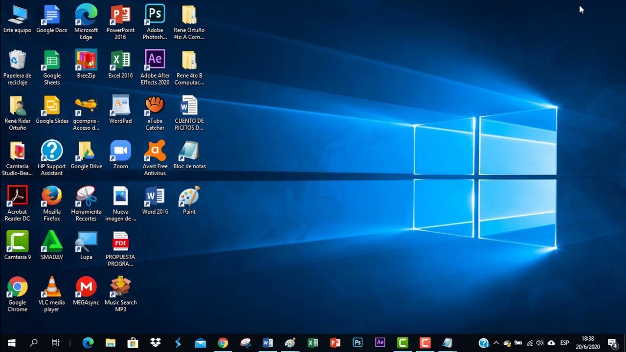Open Dropbox from the taskbar
Viewport: 626px width, 352px height.
click(156, 343)
